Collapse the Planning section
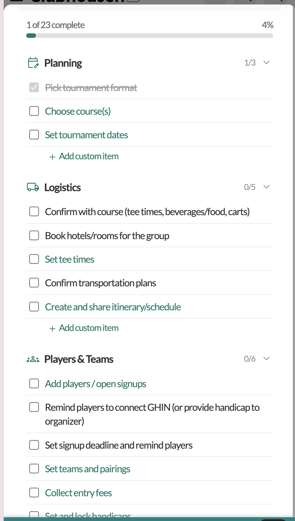This screenshot has width=295, height=521. pyautogui.click(x=266, y=62)
